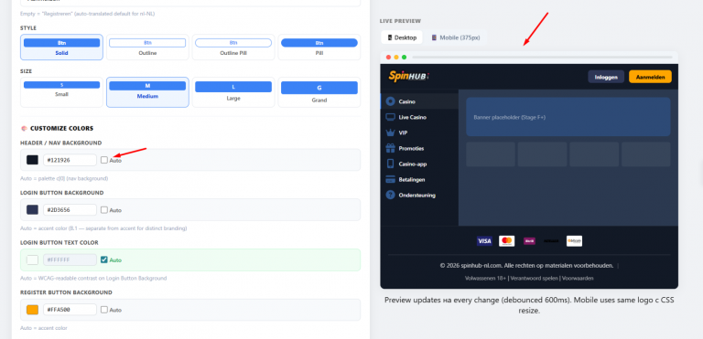The width and height of the screenshot is (703, 339).
Task: Uncheck Auto for Login Button Text Color
Action: pyautogui.click(x=104, y=260)
